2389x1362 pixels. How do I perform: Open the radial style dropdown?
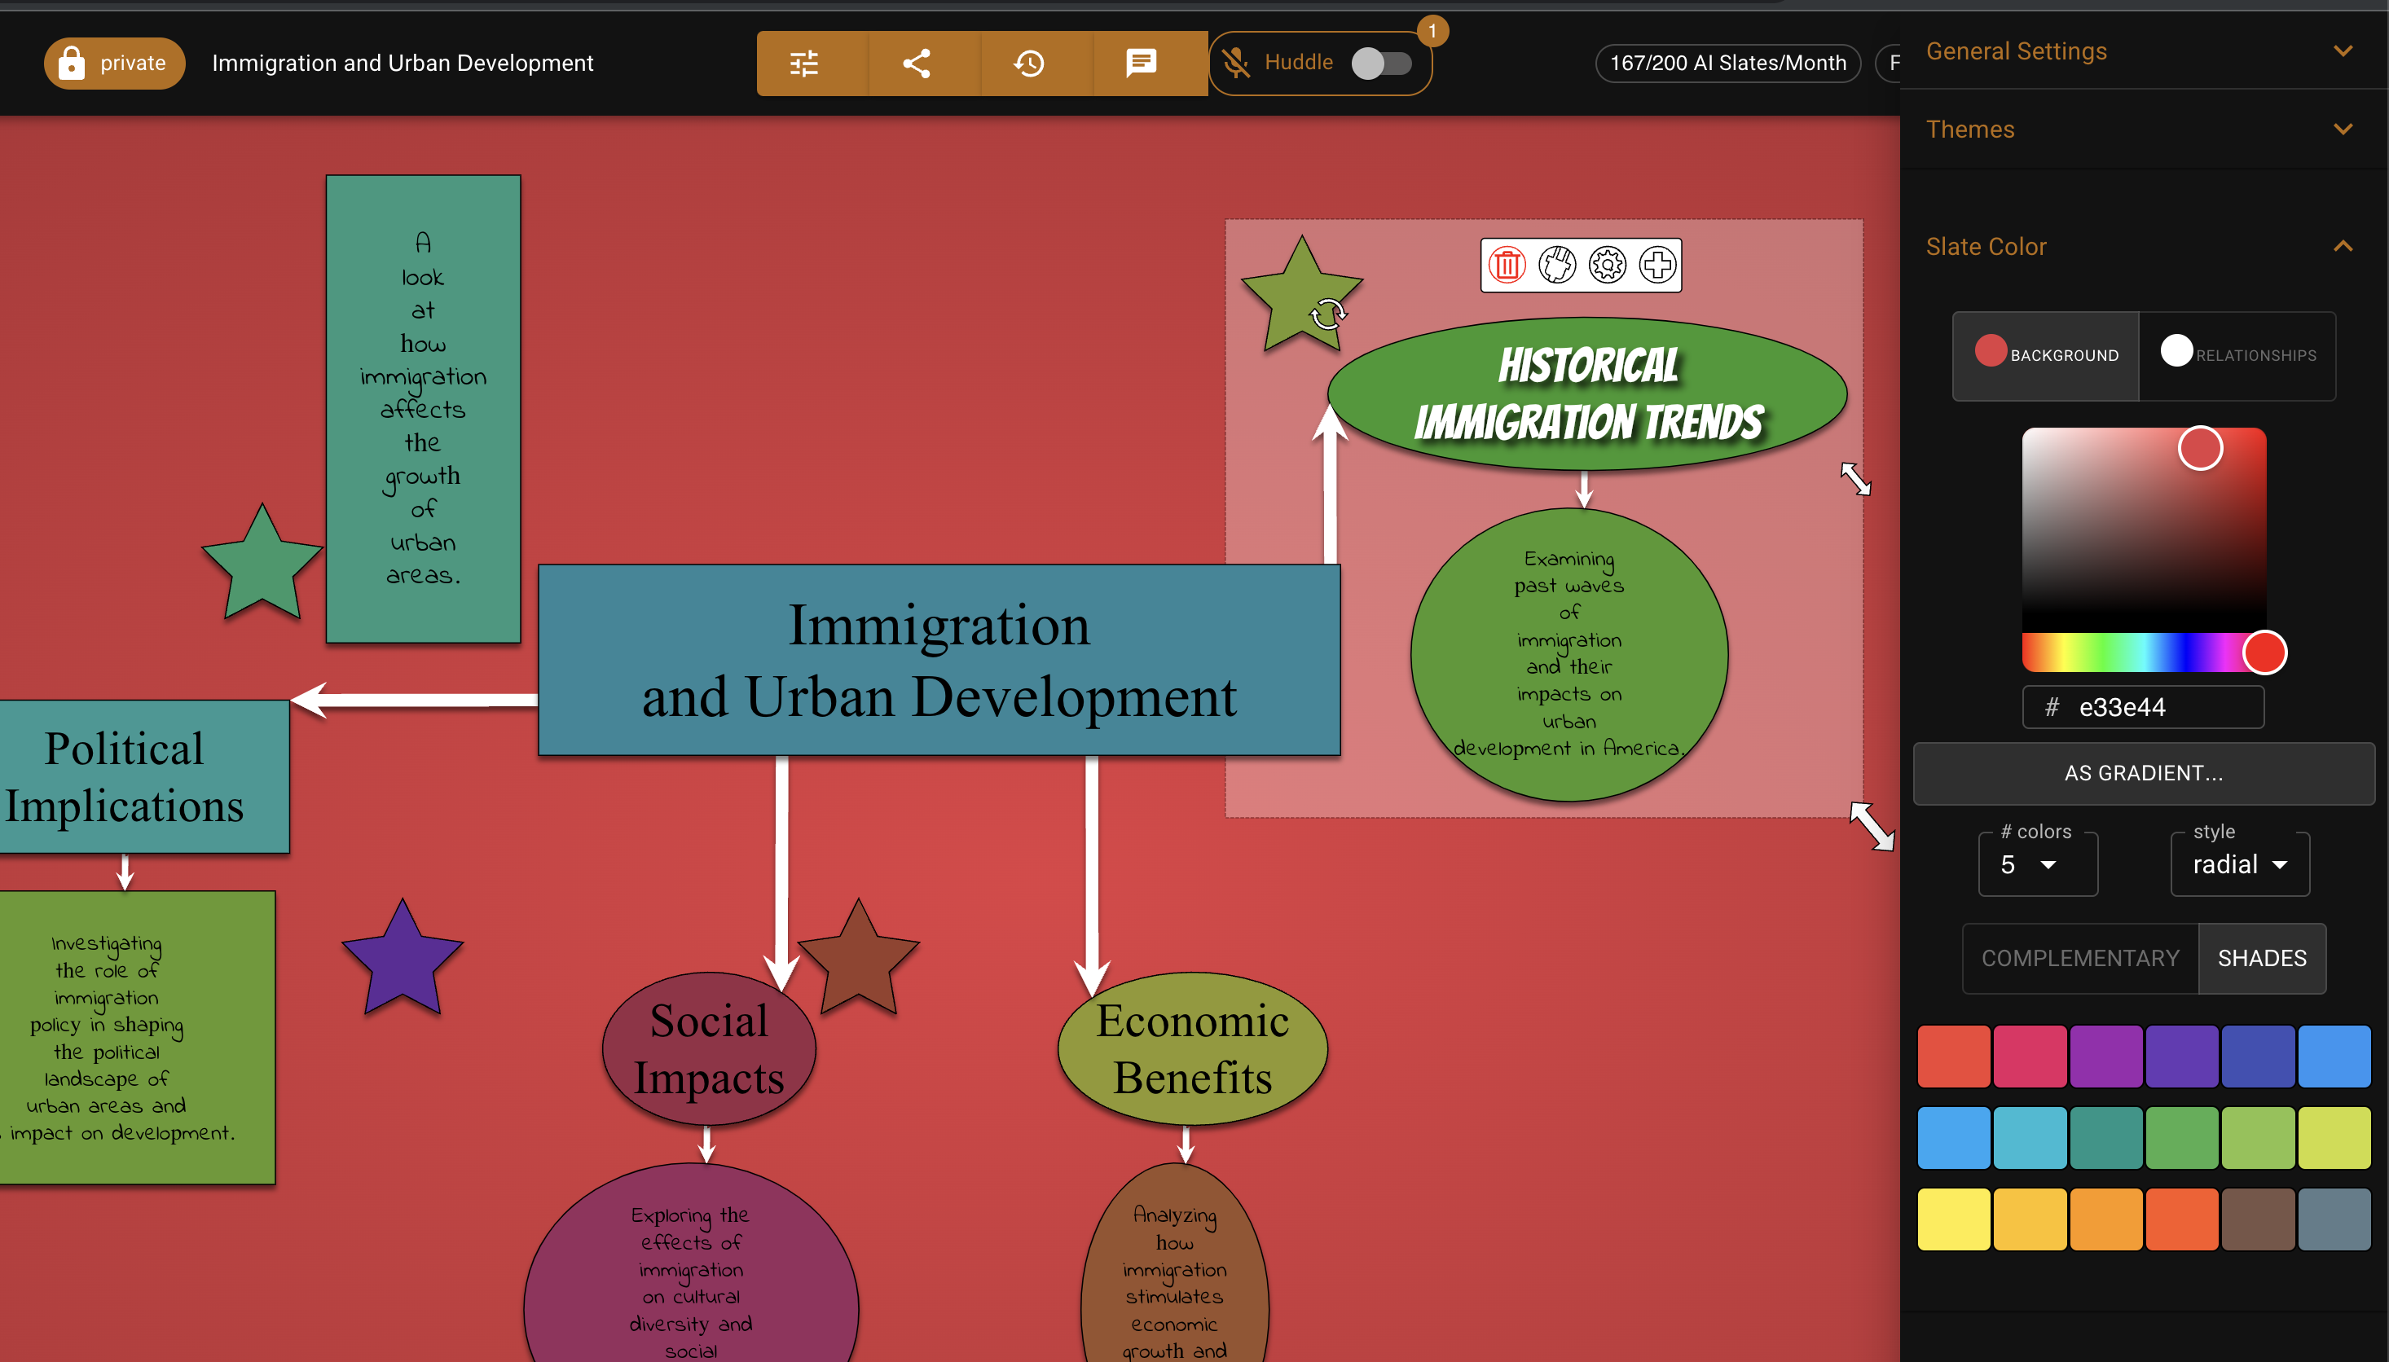[x=2238, y=864]
